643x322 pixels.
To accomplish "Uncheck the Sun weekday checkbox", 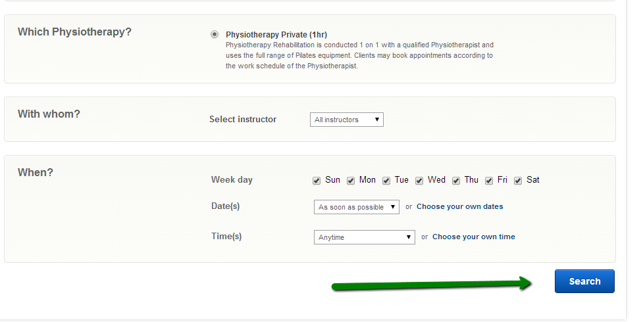I will click(x=317, y=181).
